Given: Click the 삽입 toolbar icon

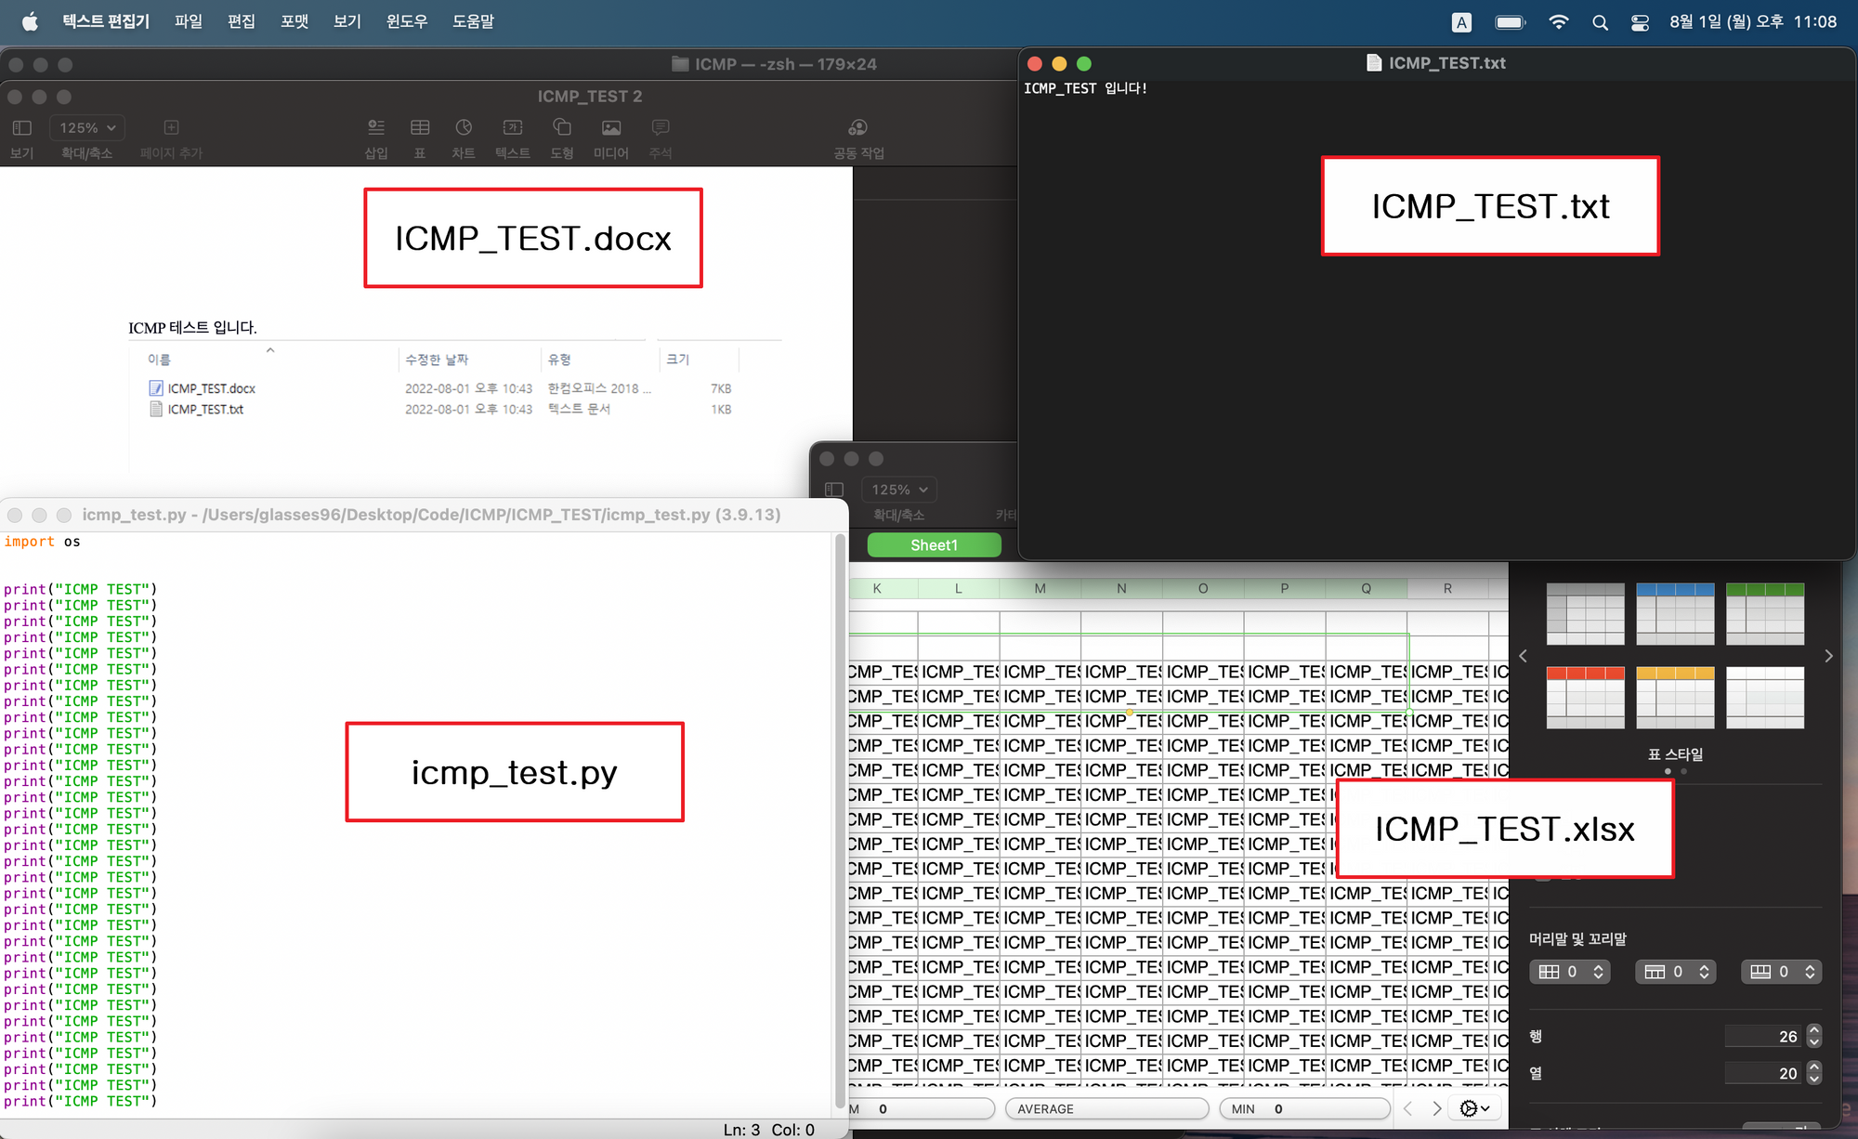Looking at the screenshot, I should (x=376, y=127).
